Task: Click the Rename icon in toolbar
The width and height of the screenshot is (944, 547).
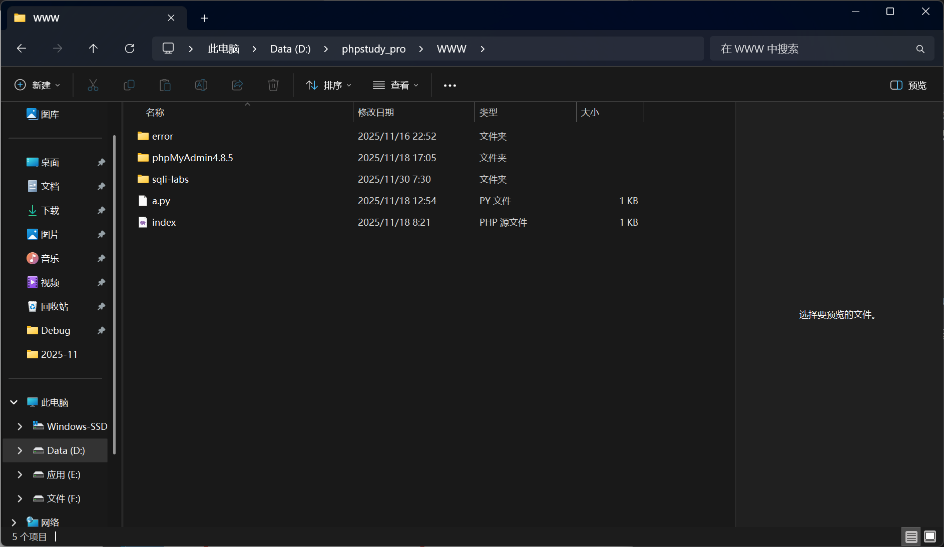Action: pyautogui.click(x=201, y=85)
